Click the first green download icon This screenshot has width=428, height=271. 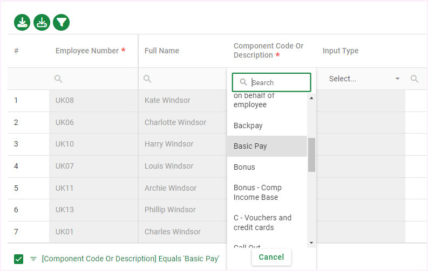click(22, 22)
